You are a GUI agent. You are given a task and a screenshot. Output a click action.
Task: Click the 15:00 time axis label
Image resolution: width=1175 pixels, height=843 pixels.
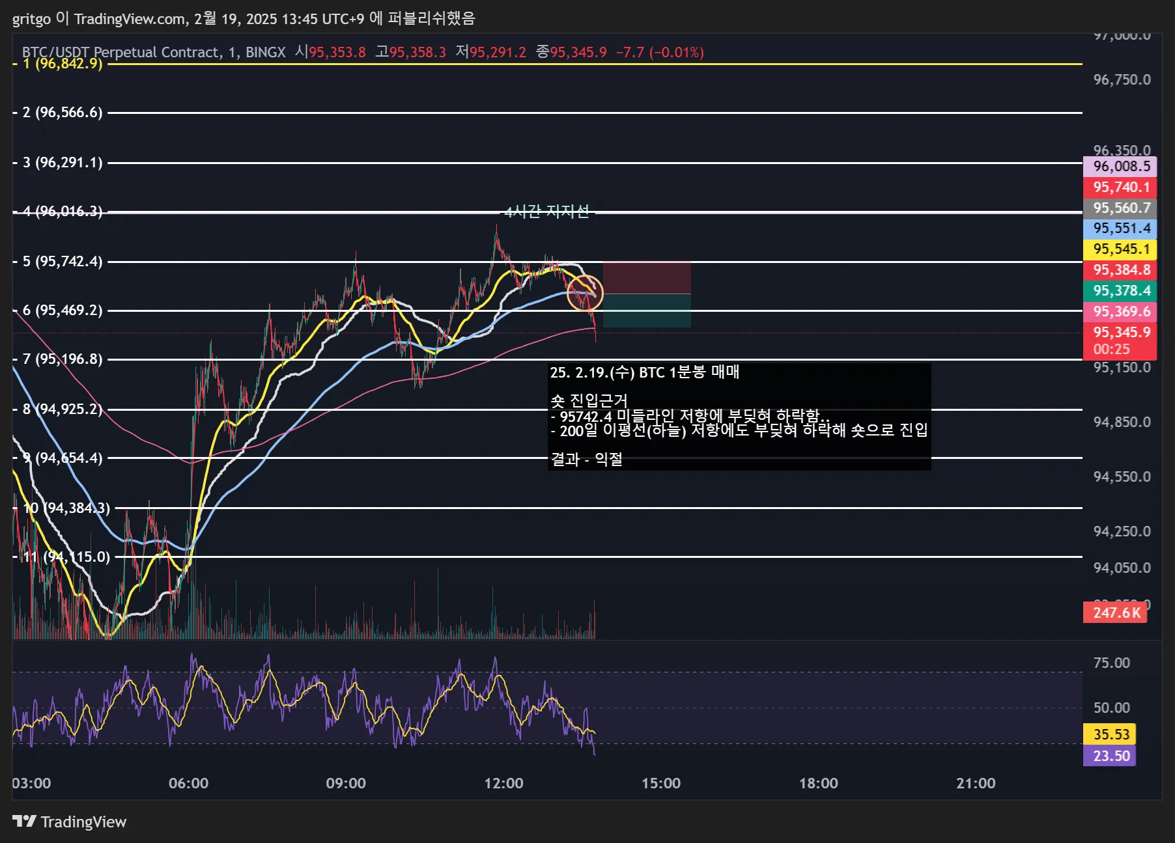(x=661, y=783)
